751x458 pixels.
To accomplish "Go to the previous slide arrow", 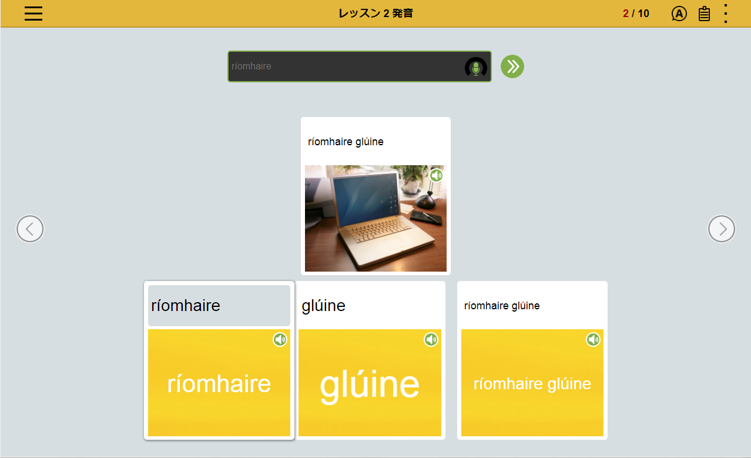I will (x=30, y=229).
